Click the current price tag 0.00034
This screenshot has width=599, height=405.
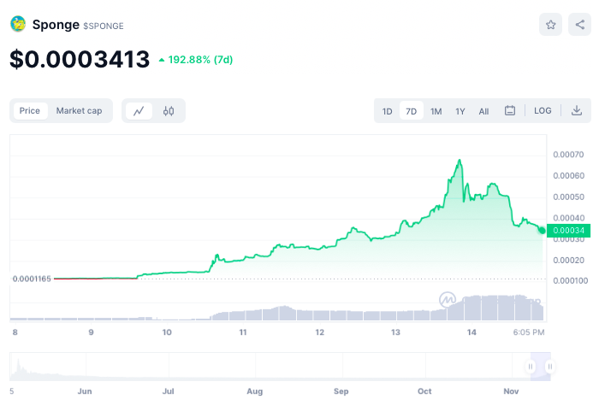click(x=567, y=231)
